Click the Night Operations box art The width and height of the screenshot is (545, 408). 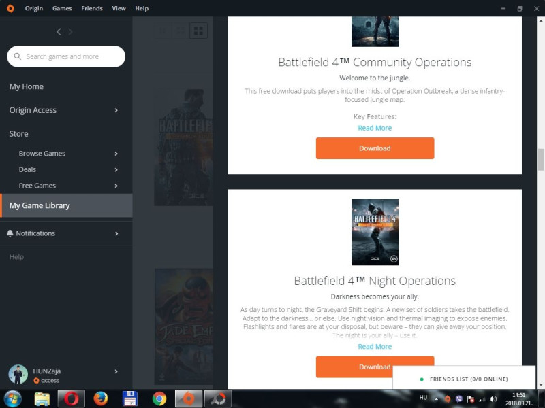click(375, 232)
